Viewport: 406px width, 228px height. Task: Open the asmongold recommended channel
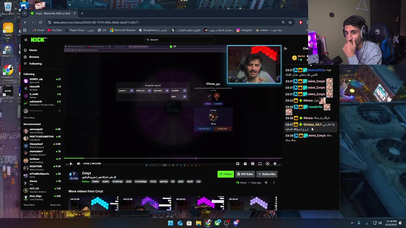point(42,131)
